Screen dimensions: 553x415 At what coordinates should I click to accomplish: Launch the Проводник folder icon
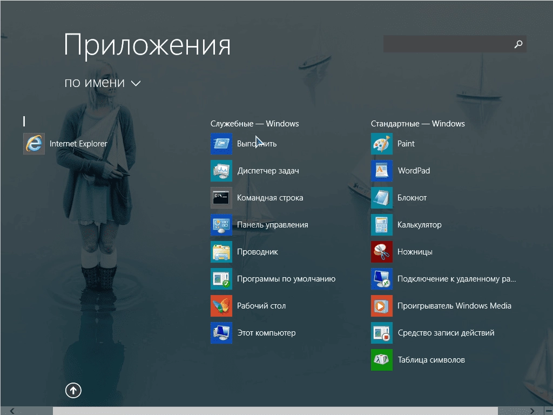pos(221,252)
